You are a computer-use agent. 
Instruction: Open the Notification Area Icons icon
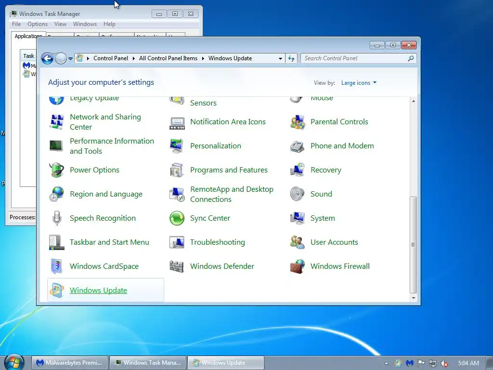[x=177, y=123]
